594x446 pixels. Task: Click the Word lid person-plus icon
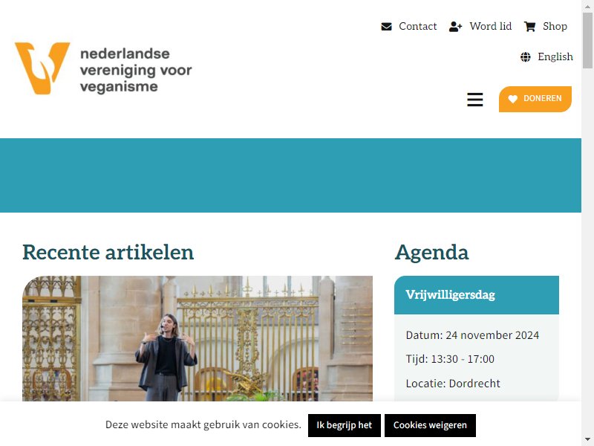pyautogui.click(x=455, y=27)
